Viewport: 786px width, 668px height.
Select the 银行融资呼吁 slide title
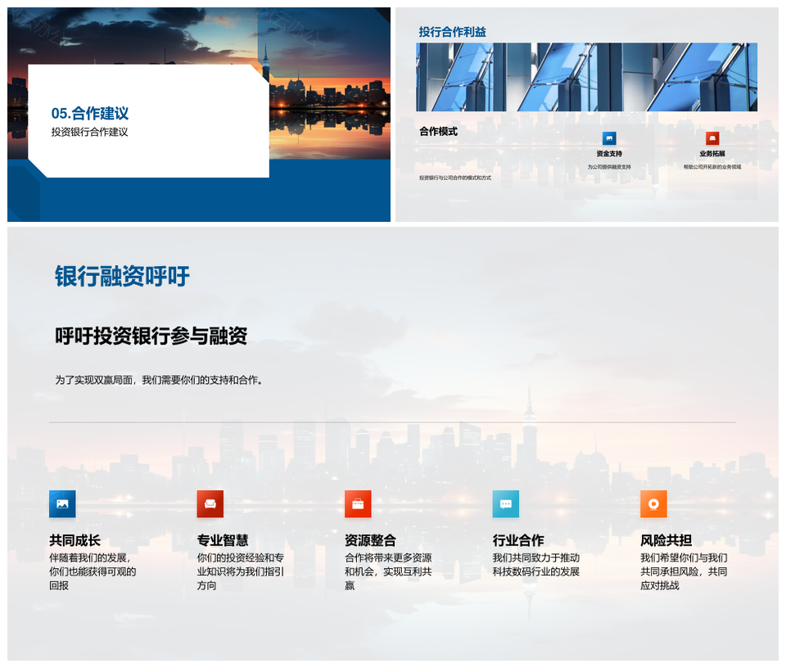[x=122, y=277]
